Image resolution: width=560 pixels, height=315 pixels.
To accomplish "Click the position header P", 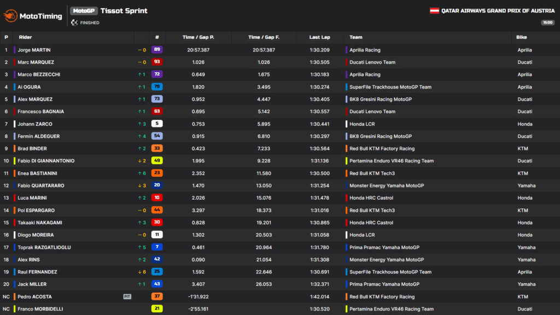I will pyautogui.click(x=6, y=37).
